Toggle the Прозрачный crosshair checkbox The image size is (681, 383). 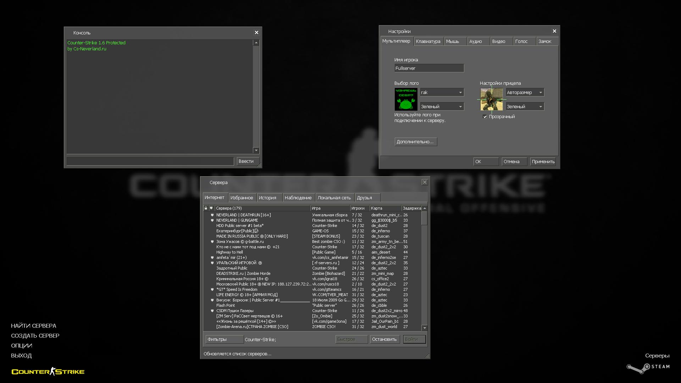[485, 117]
